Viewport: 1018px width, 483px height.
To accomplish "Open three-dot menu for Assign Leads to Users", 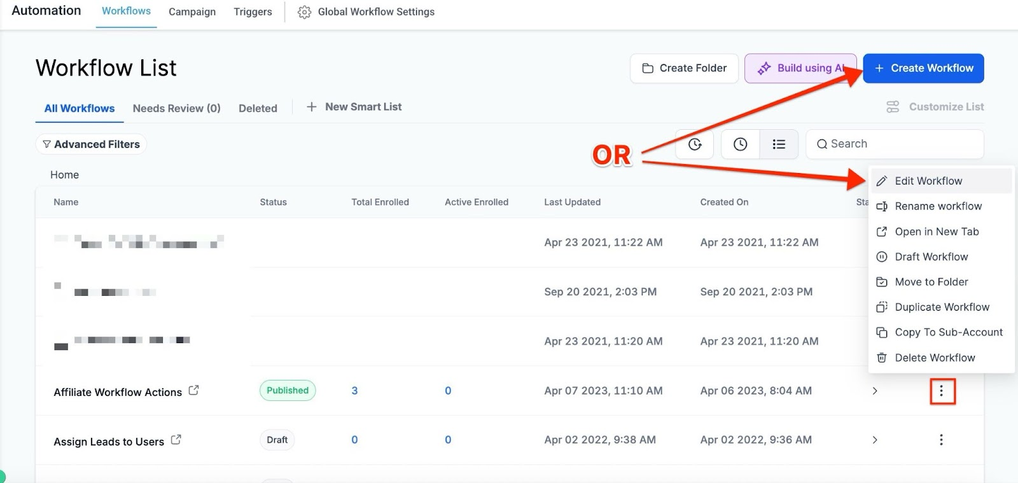I will coord(941,440).
